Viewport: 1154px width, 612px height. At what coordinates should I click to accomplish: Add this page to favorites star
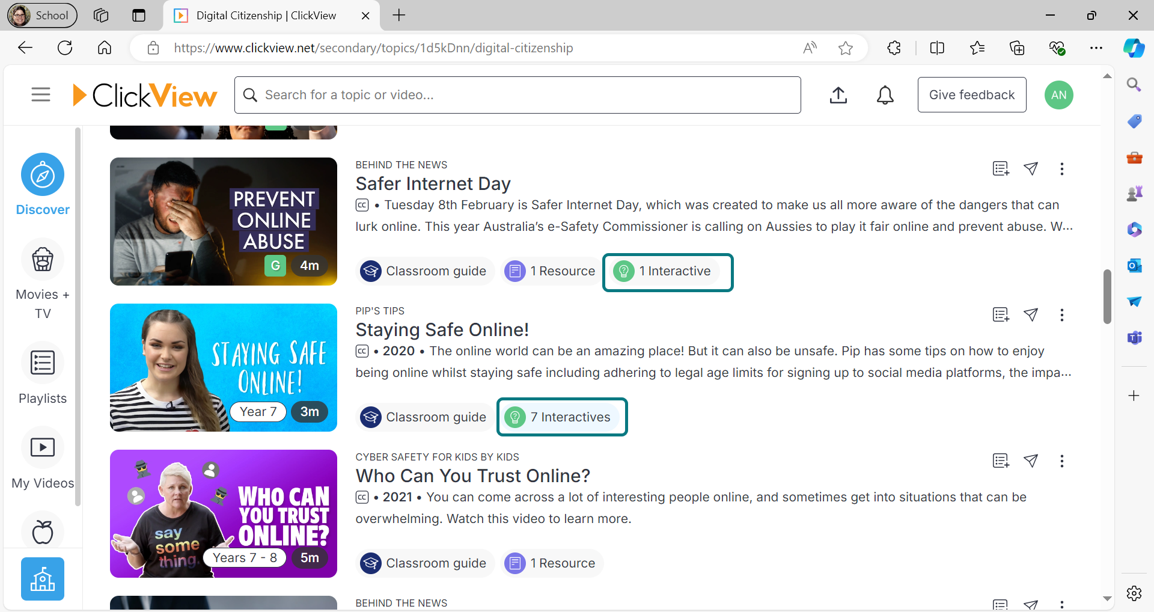pyautogui.click(x=846, y=48)
